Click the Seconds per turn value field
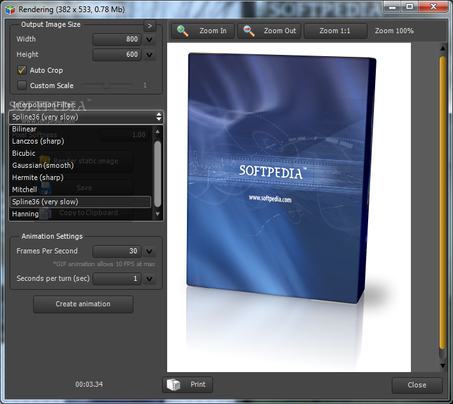453x404 pixels. pyautogui.click(x=117, y=279)
